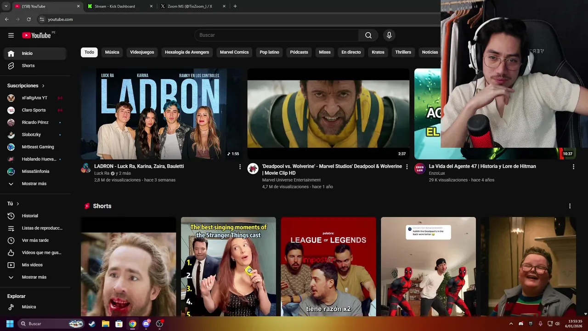Click the YouTube search input field
The width and height of the screenshot is (588, 331).
(277, 35)
